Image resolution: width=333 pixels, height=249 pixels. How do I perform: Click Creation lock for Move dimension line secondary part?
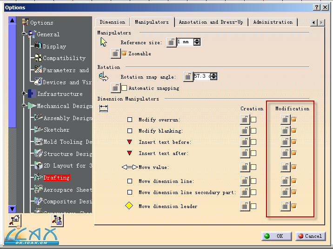click(x=245, y=192)
